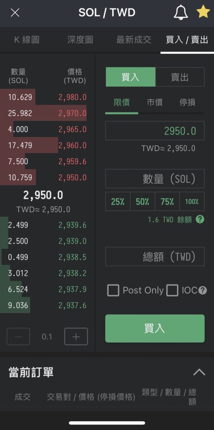Choose the 100% amount shortcut

pyautogui.click(x=192, y=202)
